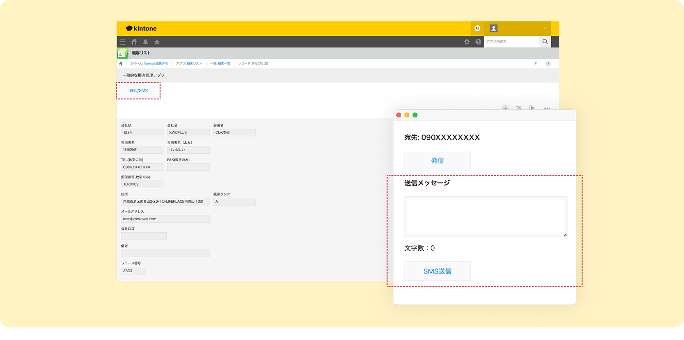684x340 pixels.
Task: Open the hamburger menu in the toolbar
Action: click(x=123, y=42)
